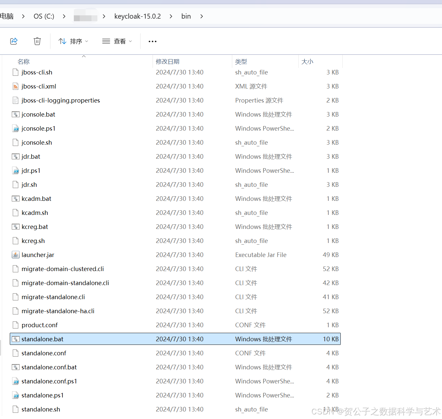The height and width of the screenshot is (419, 442).
Task: Expand the chevron after 电脑
Action: [x=23, y=16]
